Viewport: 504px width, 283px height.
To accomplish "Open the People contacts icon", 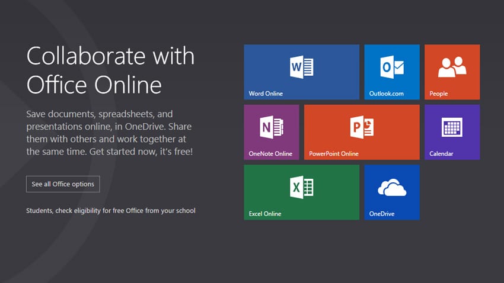I will 452,67.
